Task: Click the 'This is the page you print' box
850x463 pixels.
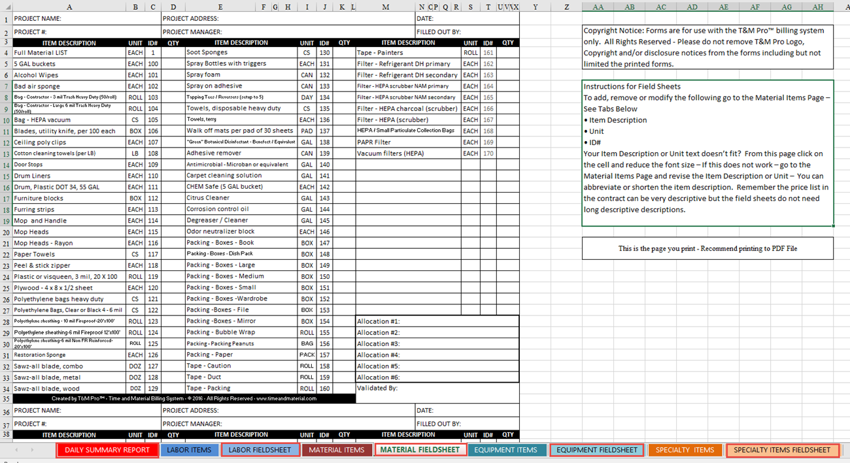Action: [707, 248]
